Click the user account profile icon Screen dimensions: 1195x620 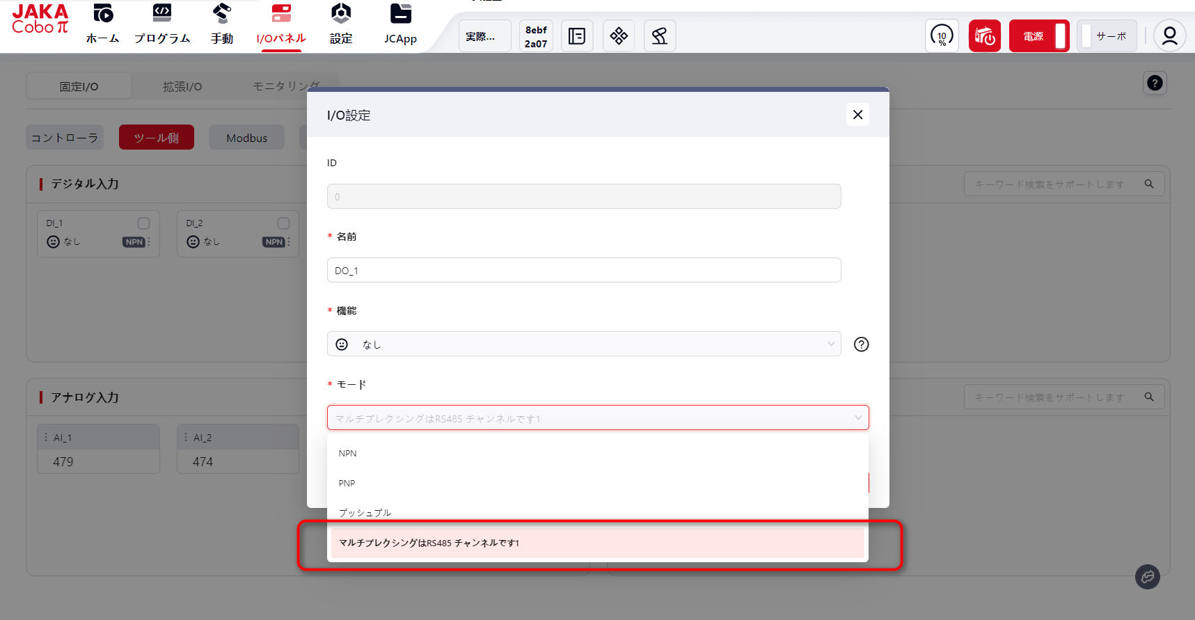[1169, 36]
